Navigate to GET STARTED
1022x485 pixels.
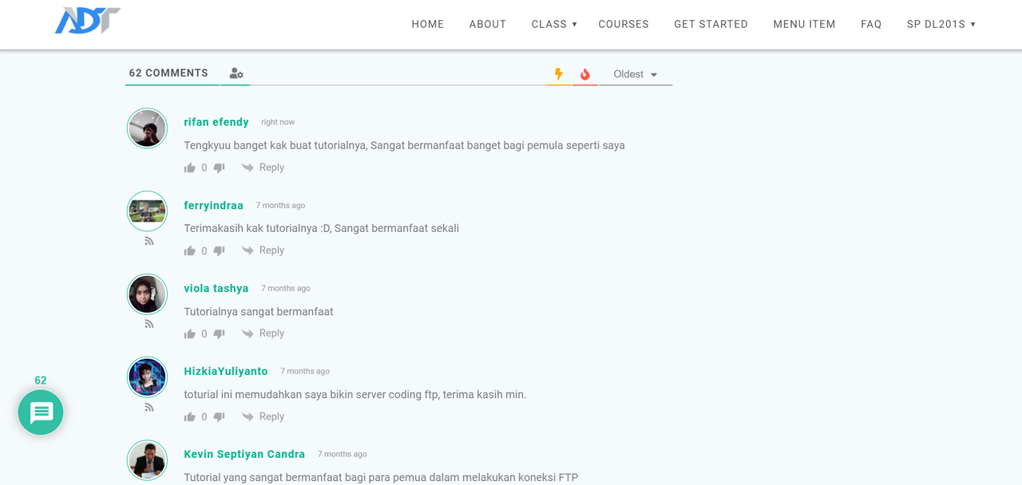(711, 24)
